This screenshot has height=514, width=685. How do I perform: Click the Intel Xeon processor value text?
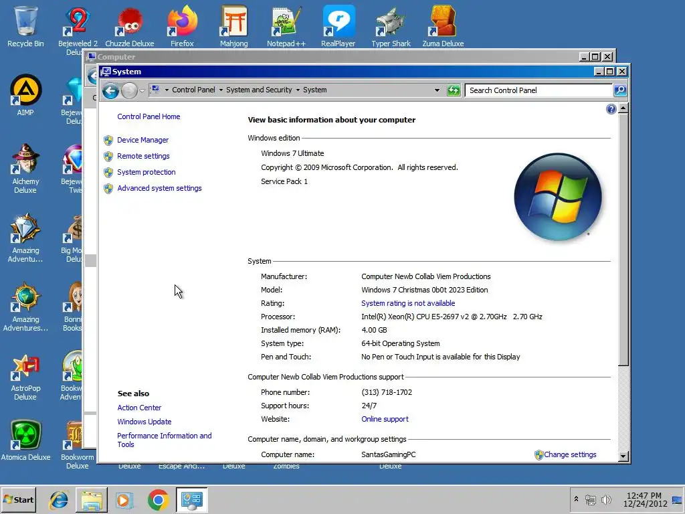click(452, 317)
